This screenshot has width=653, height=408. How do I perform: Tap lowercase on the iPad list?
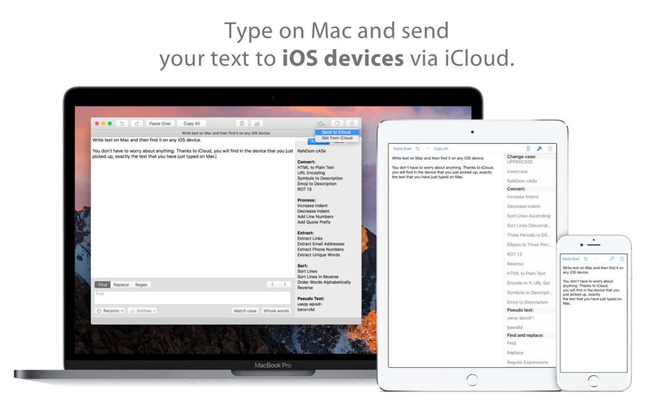coord(517,171)
